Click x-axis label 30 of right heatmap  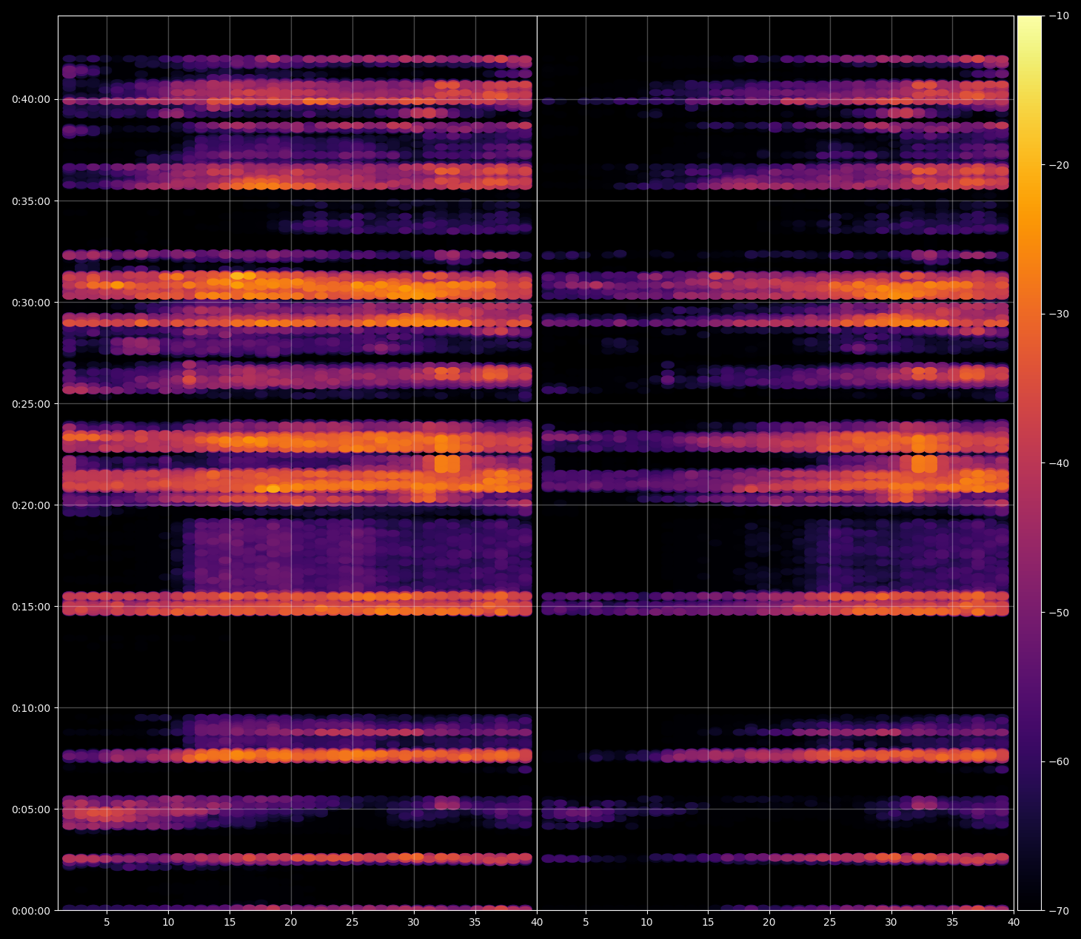891,922
